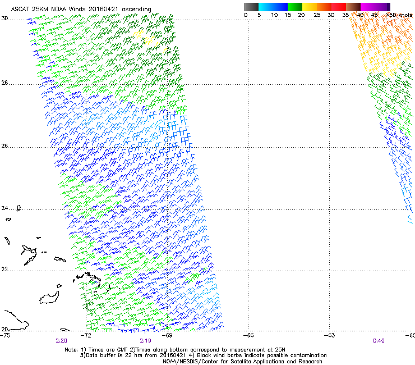Click the yellow 20-25 knots legend swatch
This screenshot has width=415, height=365.
310,7
